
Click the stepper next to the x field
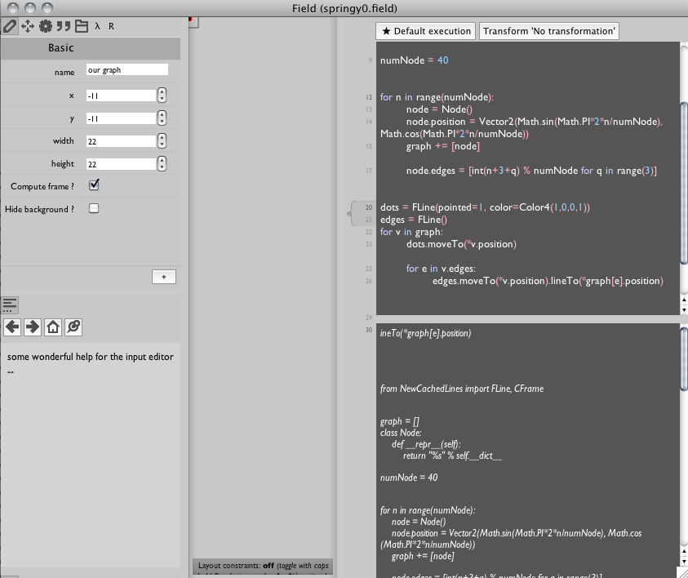162,96
